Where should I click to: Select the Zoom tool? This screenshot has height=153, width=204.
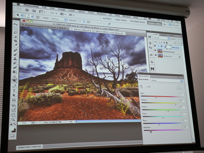[x=13, y=120]
